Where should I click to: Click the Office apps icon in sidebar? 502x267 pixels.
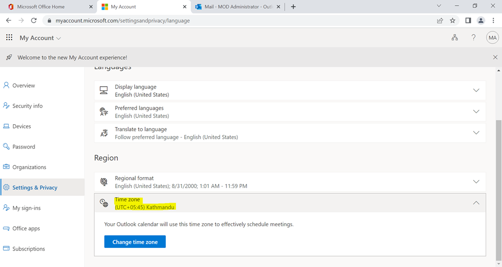pyautogui.click(x=6, y=228)
